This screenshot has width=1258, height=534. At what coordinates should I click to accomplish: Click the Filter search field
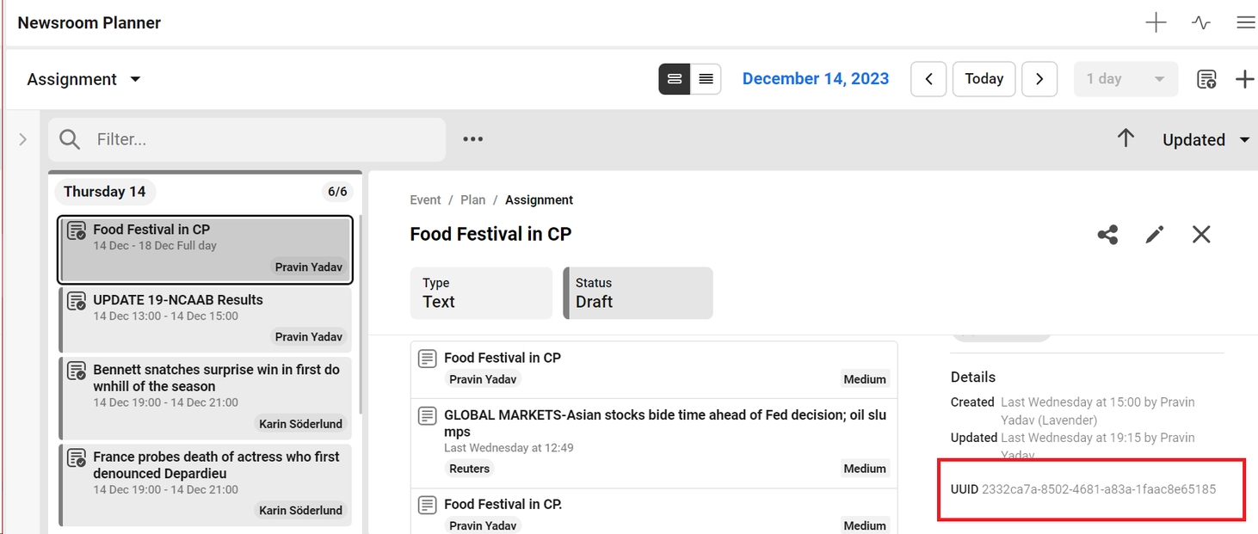pos(258,139)
